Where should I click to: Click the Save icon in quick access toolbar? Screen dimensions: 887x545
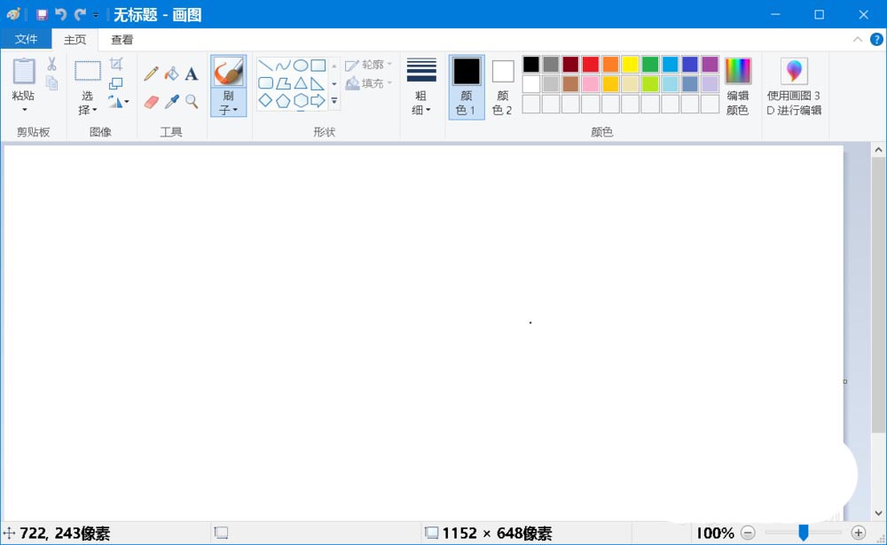pos(42,15)
